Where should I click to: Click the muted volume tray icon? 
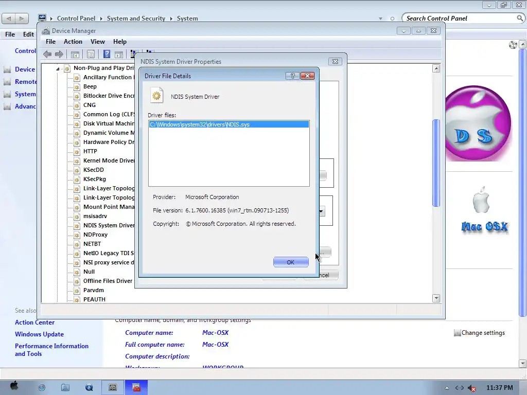click(472, 388)
